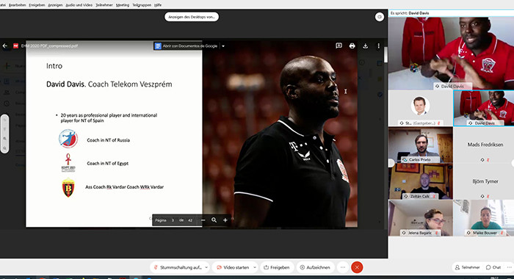The image size is (514, 279).
Task: Click 'Es spricht: David Davis' speaker label
Action: (410, 13)
